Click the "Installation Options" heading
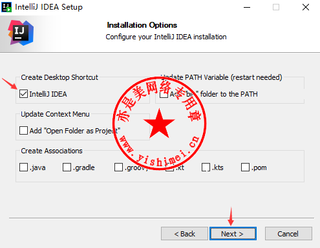This screenshot has width=320, height=248. (142, 25)
